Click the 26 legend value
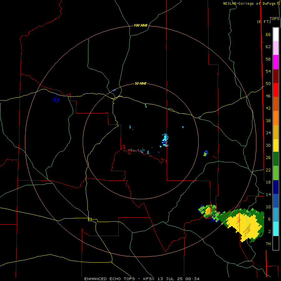 268,158
